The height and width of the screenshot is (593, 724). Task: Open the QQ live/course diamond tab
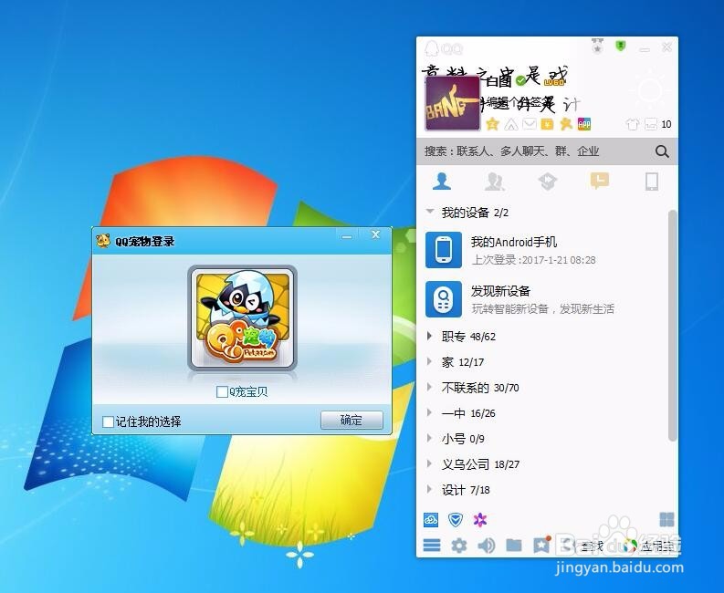pos(547,182)
